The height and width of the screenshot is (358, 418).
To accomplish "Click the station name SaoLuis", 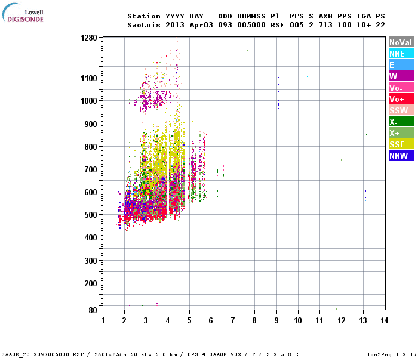I will [144, 25].
